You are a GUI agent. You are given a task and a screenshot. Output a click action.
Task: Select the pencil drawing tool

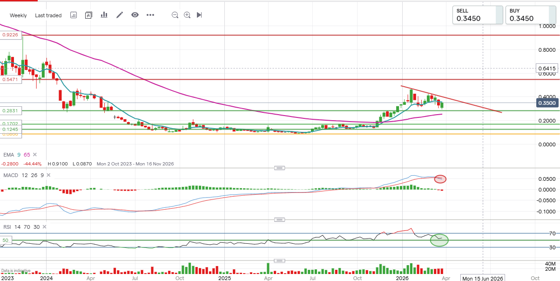coord(120,15)
